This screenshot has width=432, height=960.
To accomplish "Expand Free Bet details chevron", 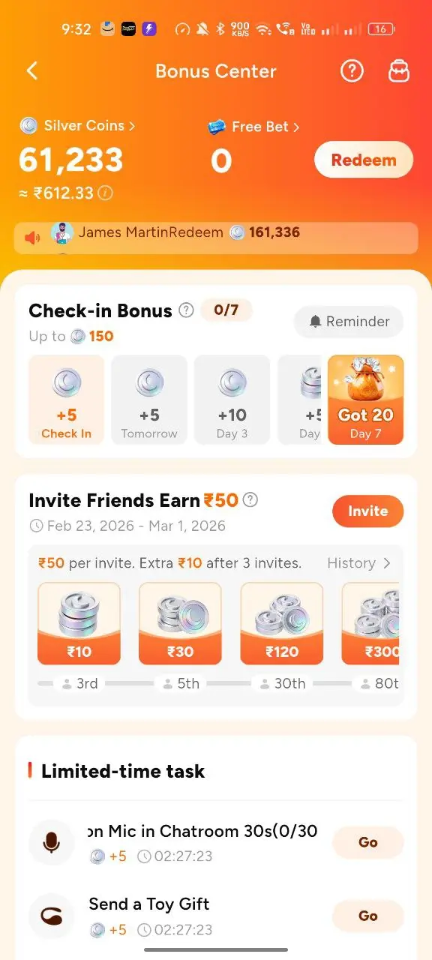I will [x=296, y=127].
